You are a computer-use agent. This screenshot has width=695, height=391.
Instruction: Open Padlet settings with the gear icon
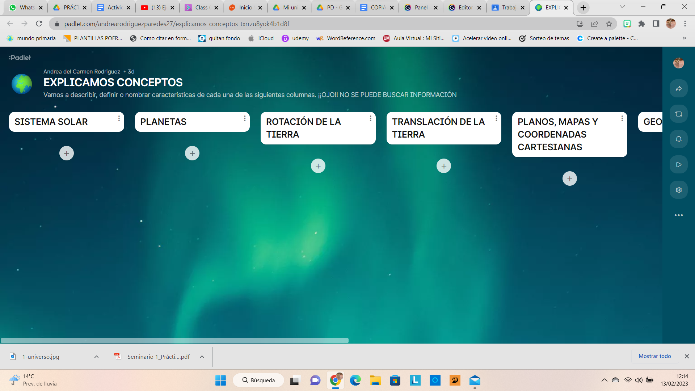(x=679, y=190)
